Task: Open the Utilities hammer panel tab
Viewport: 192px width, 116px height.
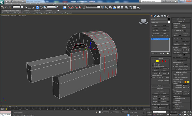Action: tap(169, 16)
